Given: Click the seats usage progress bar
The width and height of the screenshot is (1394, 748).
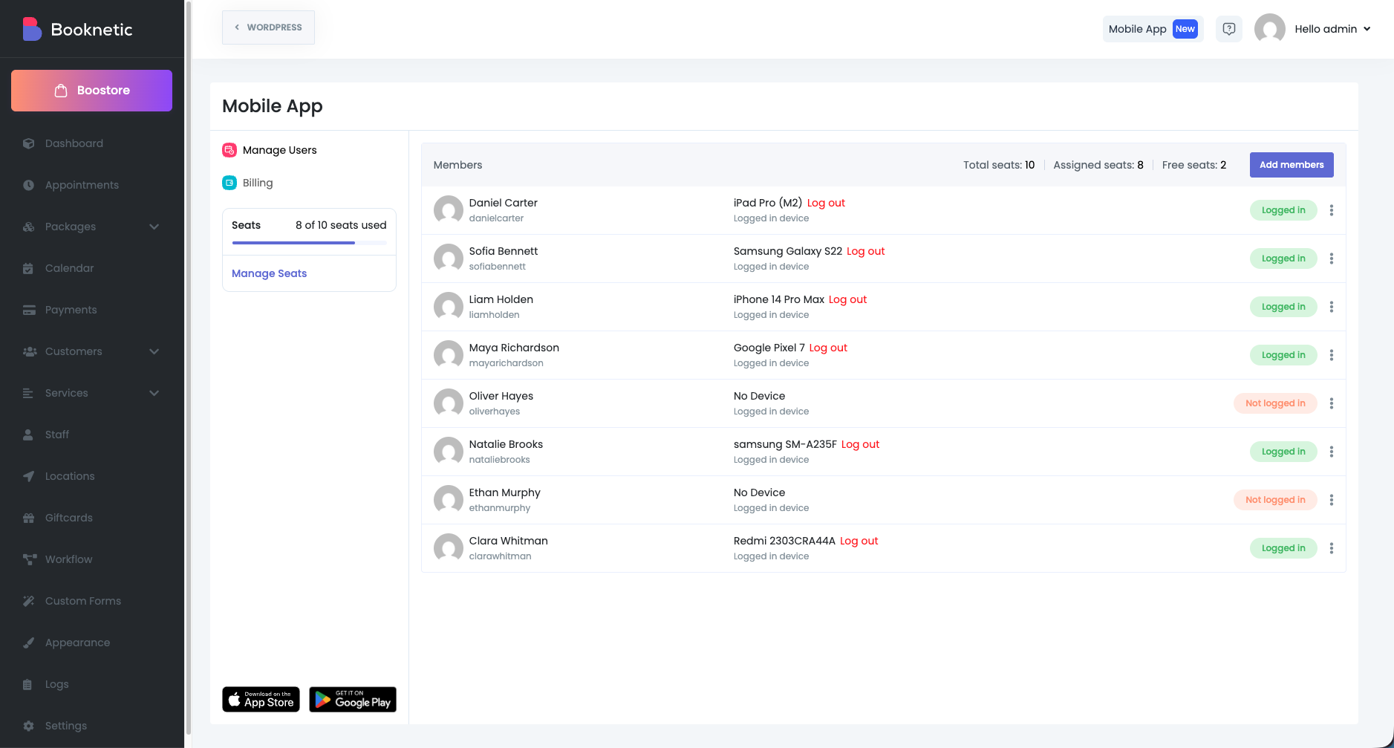Looking at the screenshot, I should tap(309, 243).
